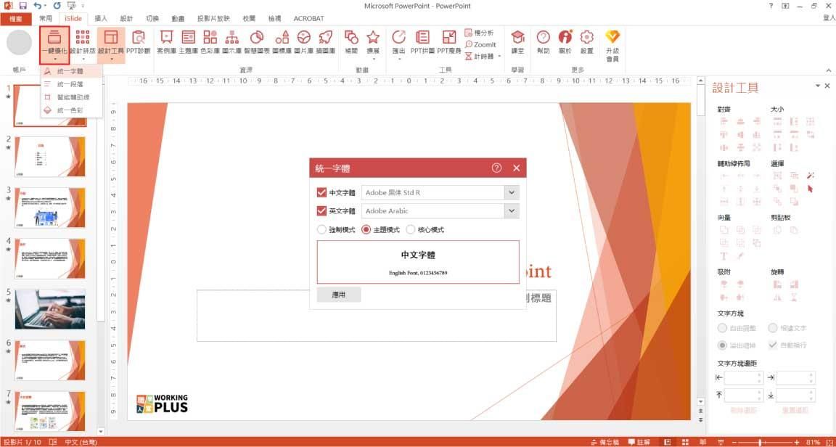
Task: Uncheck the 英文字體 checkbox
Action: coord(322,211)
